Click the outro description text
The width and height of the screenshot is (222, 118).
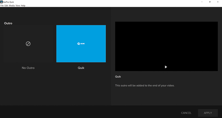tap(145, 85)
